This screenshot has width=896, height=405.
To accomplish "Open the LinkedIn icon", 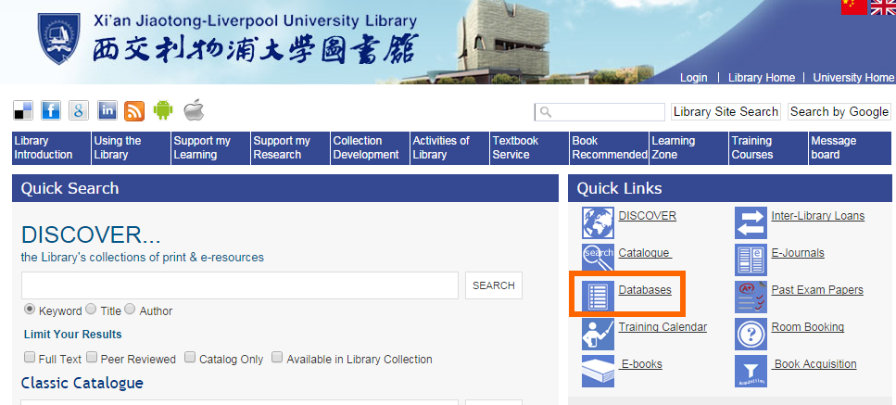I will (107, 110).
